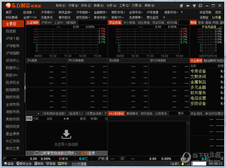226x168 pixels.
Task: Open the question mark help beside 设置自选股
Action: point(106,113)
